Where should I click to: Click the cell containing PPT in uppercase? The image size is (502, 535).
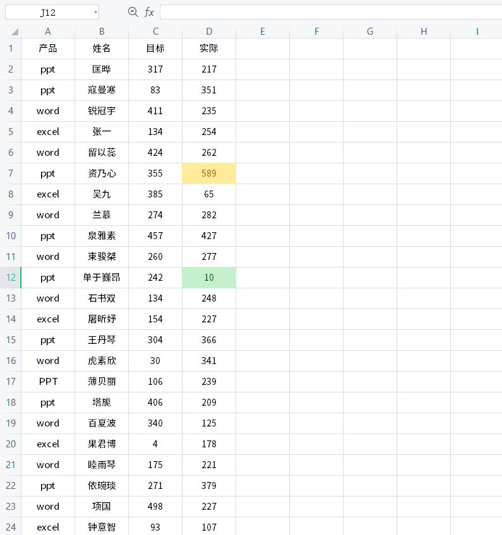click(x=48, y=382)
